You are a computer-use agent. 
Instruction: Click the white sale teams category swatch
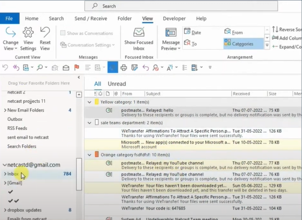tap(97, 122)
